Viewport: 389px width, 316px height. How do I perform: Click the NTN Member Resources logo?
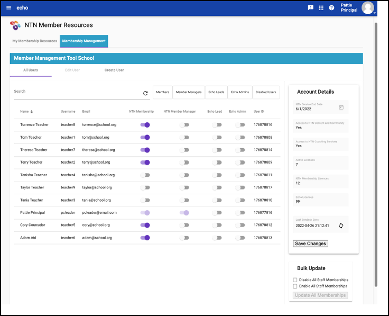pos(15,25)
